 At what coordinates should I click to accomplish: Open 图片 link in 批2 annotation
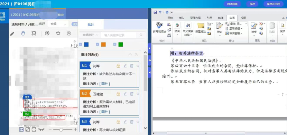pos(104,112)
